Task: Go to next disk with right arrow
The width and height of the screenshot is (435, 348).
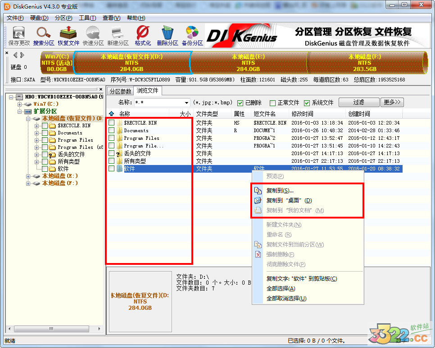Action: point(22,55)
